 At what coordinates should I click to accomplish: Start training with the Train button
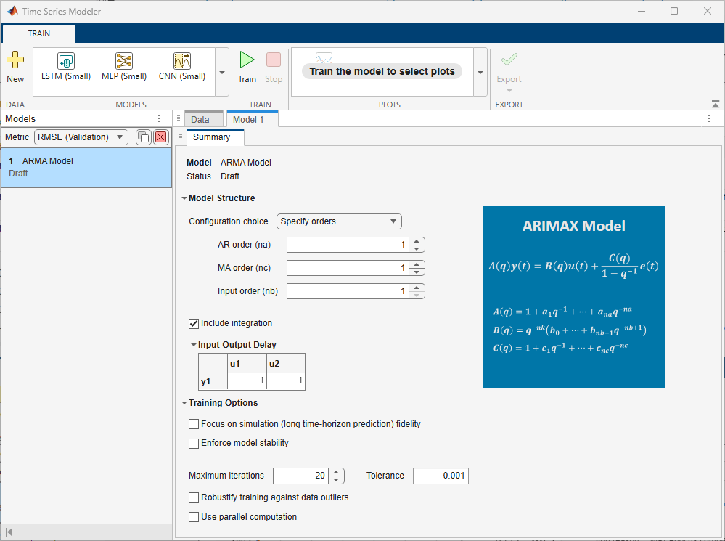point(247,67)
